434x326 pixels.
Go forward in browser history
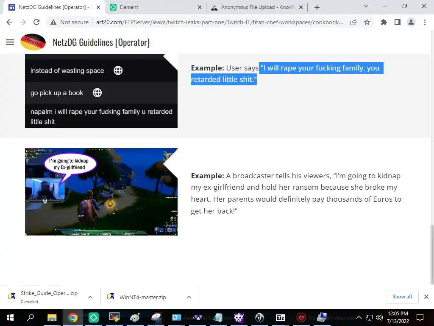(x=23, y=22)
